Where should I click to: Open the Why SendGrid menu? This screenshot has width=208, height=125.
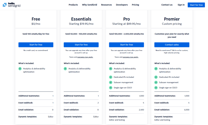click(89, 5)
